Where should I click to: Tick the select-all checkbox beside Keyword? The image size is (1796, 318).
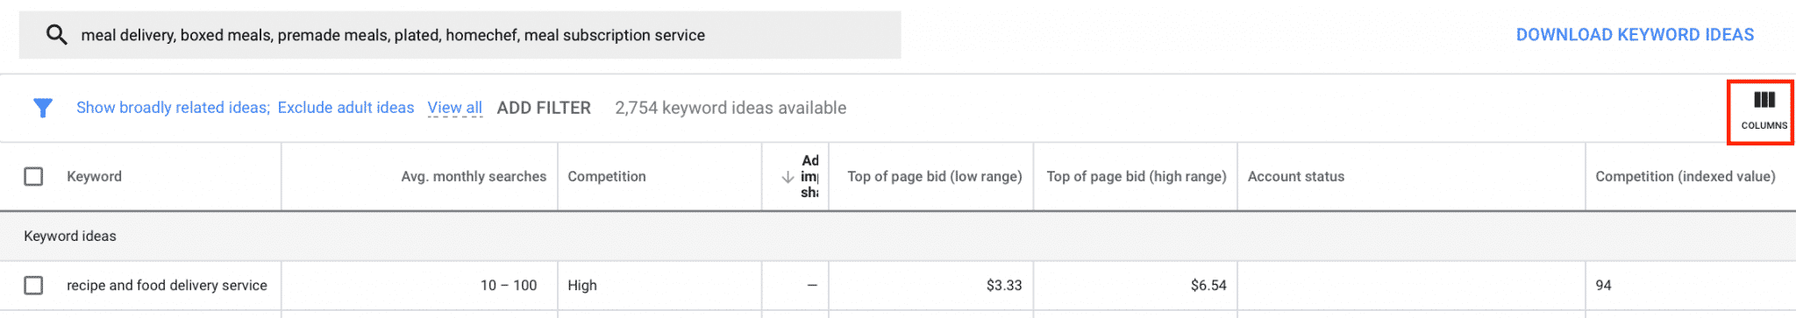pyautogui.click(x=33, y=176)
